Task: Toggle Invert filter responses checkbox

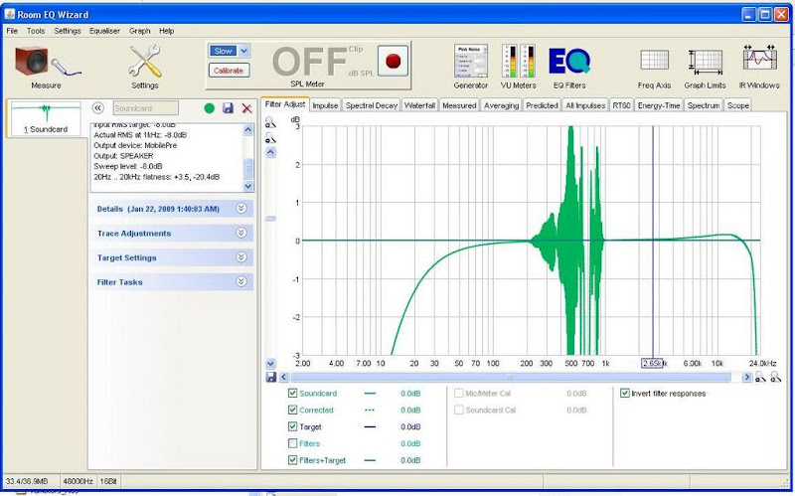Action: [x=624, y=394]
